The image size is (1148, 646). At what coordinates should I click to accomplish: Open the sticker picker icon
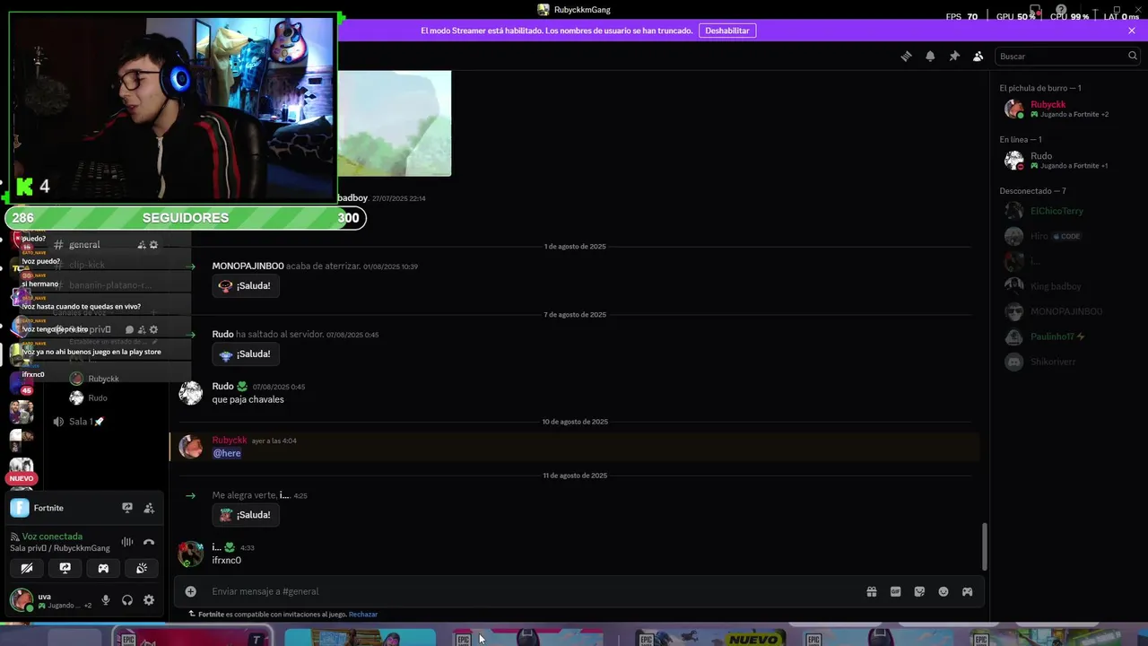pyautogui.click(x=919, y=591)
